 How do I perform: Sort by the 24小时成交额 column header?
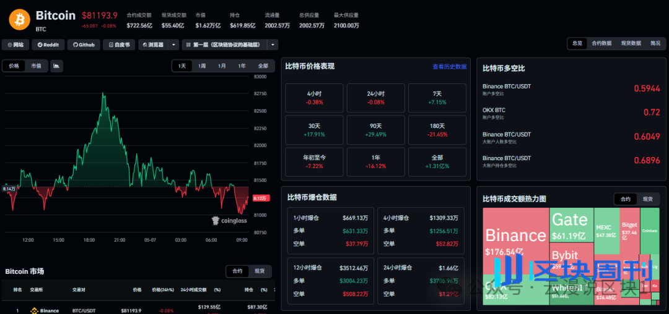click(193, 290)
